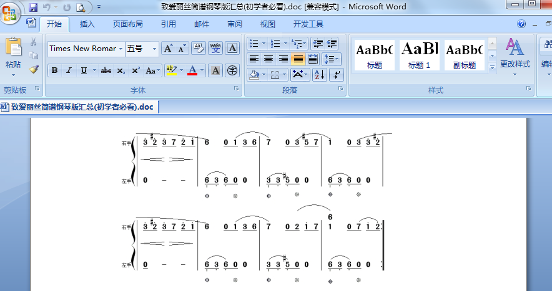Image resolution: width=552 pixels, height=291 pixels.
Task: Switch to 引用 tab
Action: click(168, 24)
